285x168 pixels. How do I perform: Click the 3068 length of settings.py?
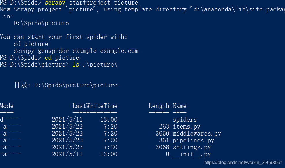click(162, 147)
